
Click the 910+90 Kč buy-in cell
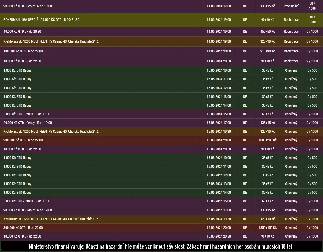coord(267,51)
